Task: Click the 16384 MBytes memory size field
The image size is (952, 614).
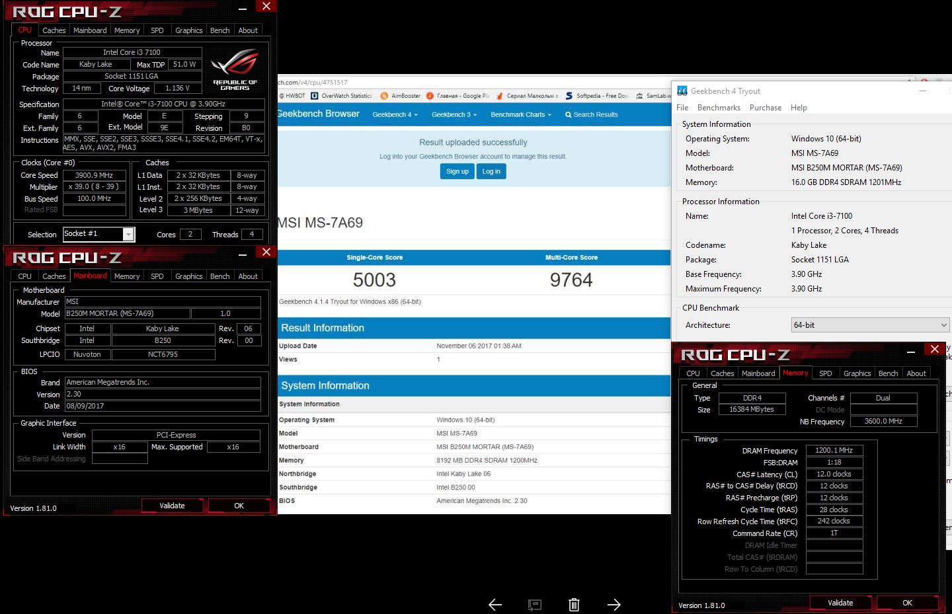Action: pyautogui.click(x=752, y=410)
